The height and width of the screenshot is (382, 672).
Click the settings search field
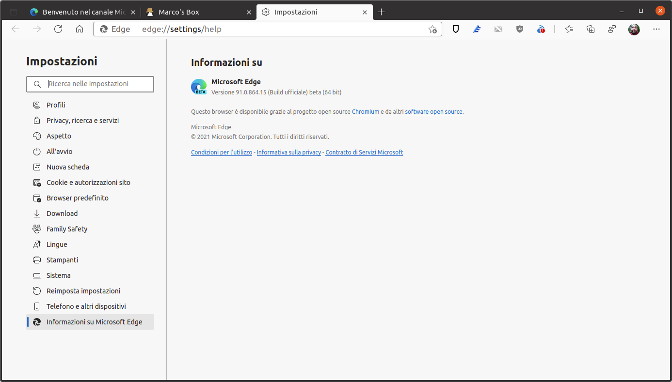90,84
